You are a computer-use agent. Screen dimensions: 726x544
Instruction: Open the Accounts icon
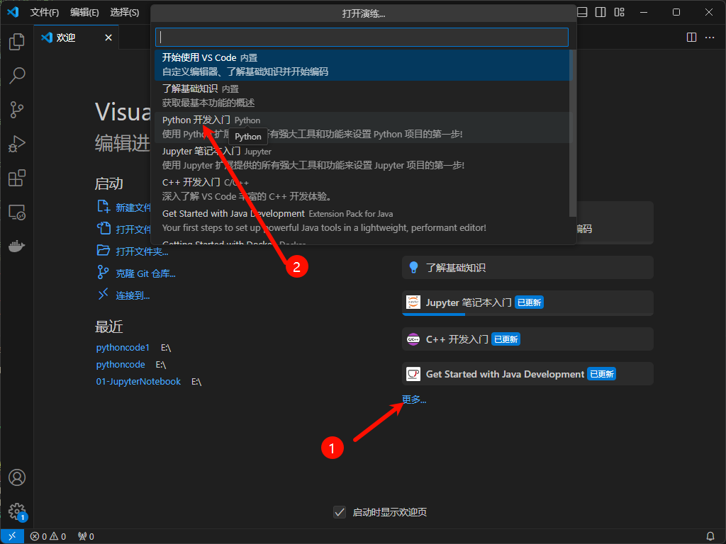pyautogui.click(x=17, y=477)
